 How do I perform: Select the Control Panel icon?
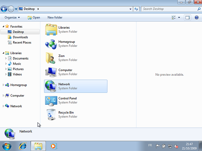(x=51, y=101)
